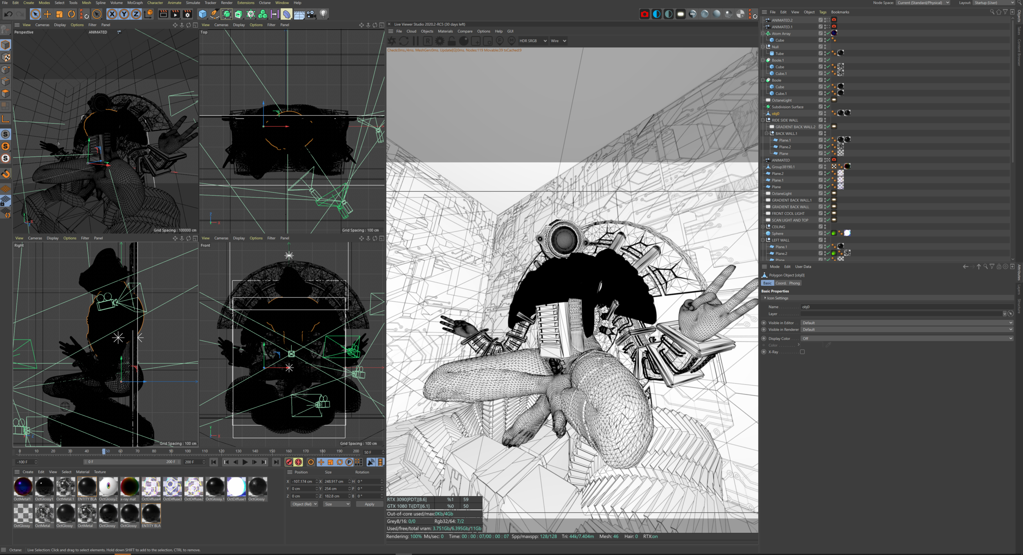Toggle the X axis lock

click(112, 14)
